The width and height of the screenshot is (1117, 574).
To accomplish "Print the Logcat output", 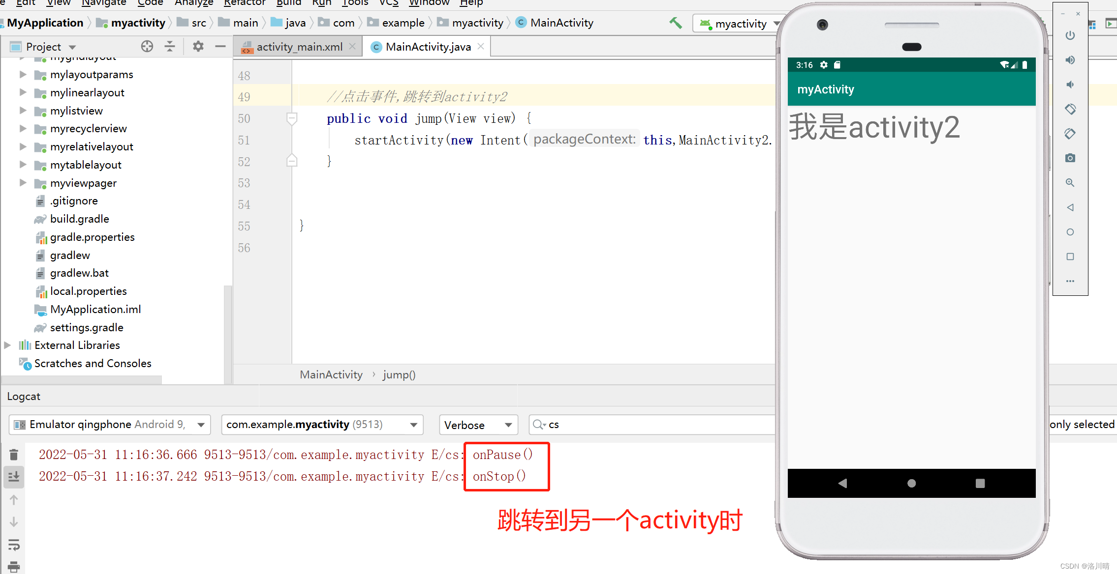I will [13, 566].
